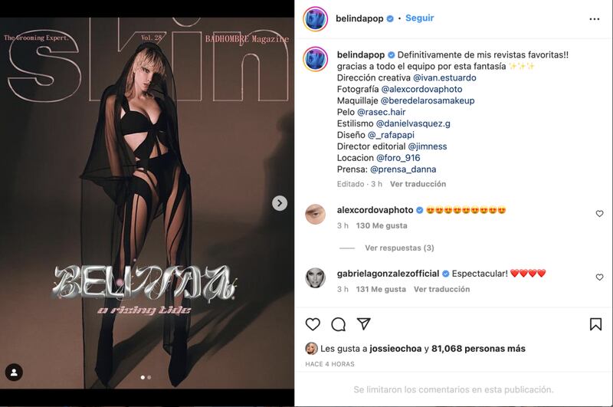Open belindapop profile picture in header
Image resolution: width=613 pixels, height=407 pixels.
coord(315,18)
